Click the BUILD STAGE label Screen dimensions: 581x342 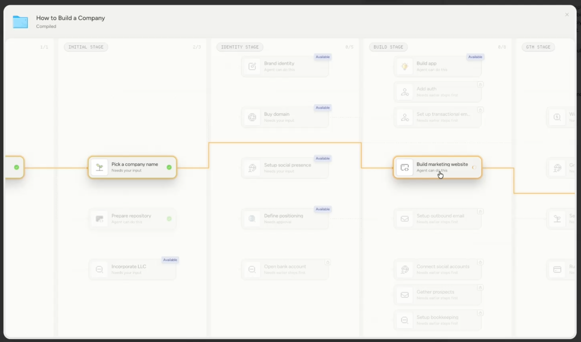(388, 47)
